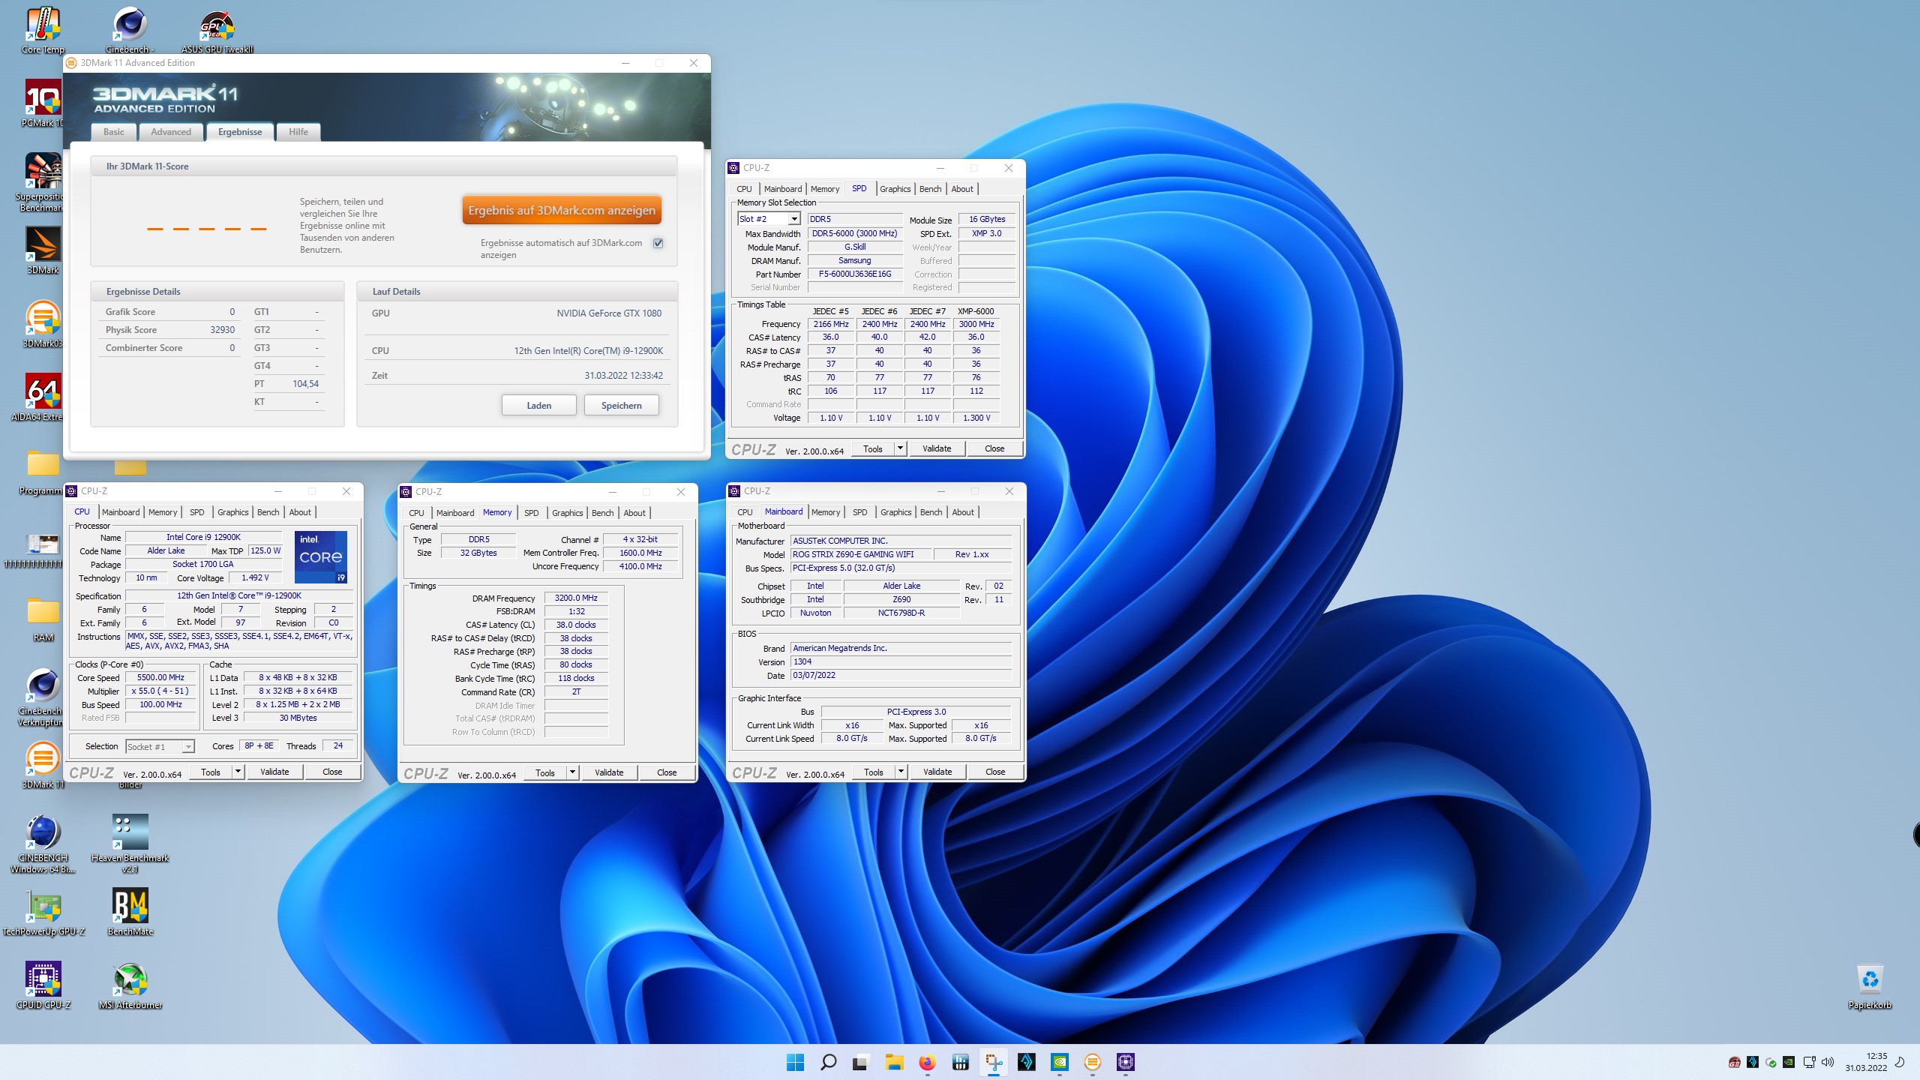Expand Tools arrow in SPD window

pyautogui.click(x=900, y=448)
